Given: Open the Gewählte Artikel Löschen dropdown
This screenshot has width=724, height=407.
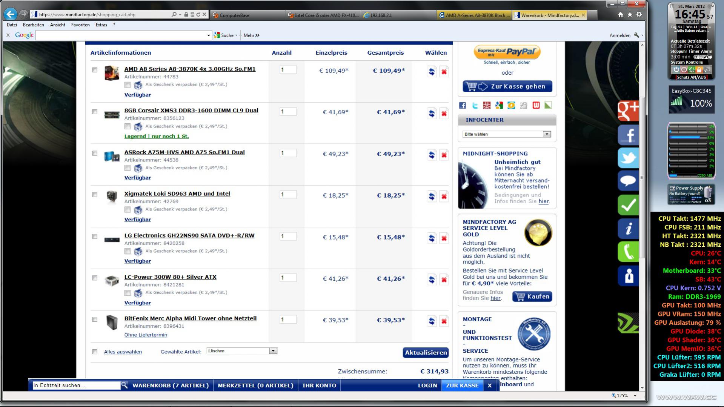Looking at the screenshot, I should coord(242,351).
